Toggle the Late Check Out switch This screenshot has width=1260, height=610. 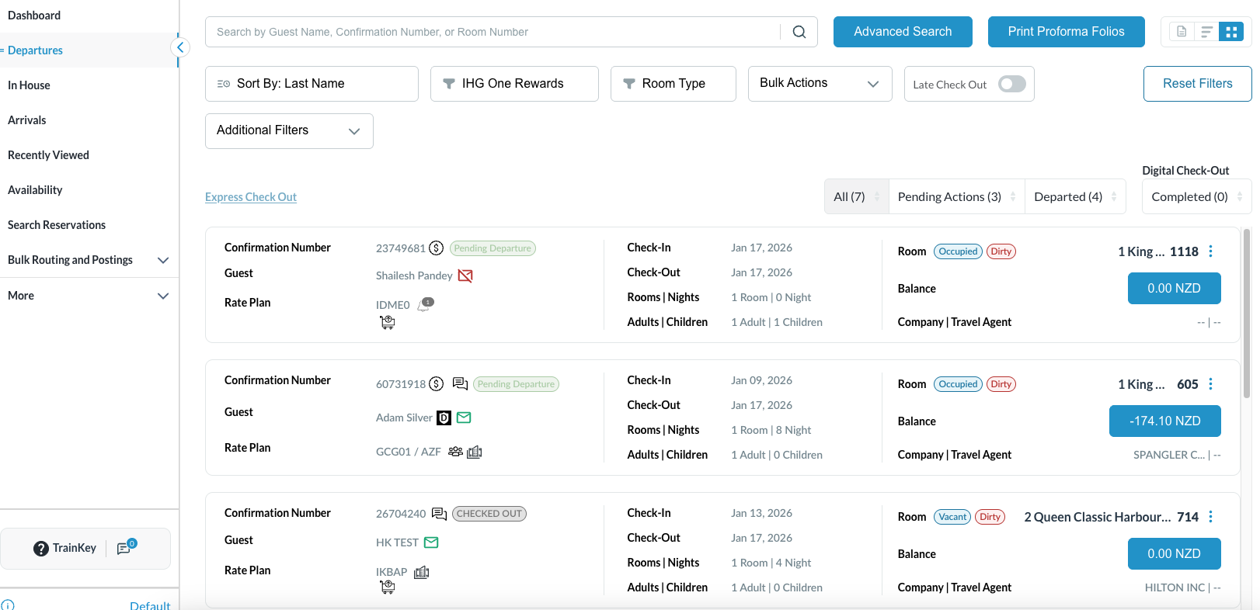tap(1011, 84)
